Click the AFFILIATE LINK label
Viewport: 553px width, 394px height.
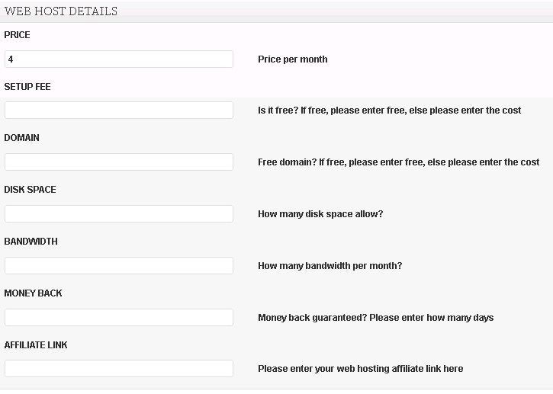click(x=36, y=345)
